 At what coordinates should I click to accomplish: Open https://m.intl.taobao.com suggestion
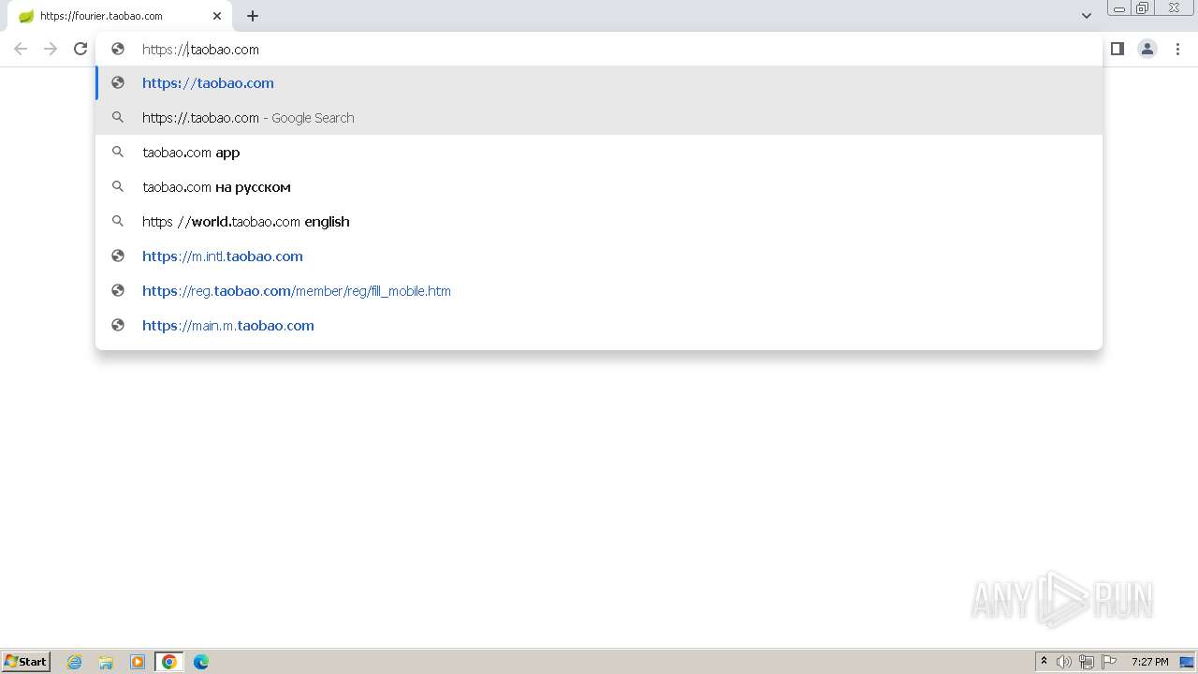pos(599,256)
